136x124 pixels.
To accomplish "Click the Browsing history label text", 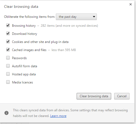I will [24, 26].
